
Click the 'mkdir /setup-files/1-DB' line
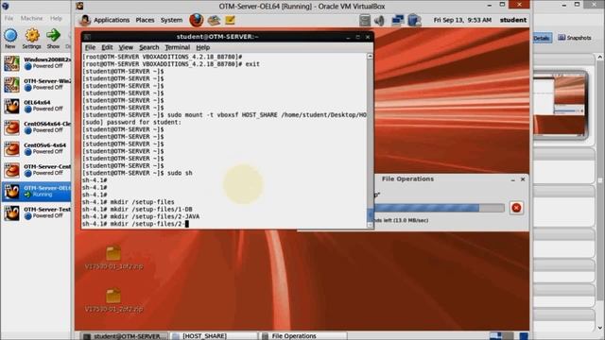coord(137,210)
